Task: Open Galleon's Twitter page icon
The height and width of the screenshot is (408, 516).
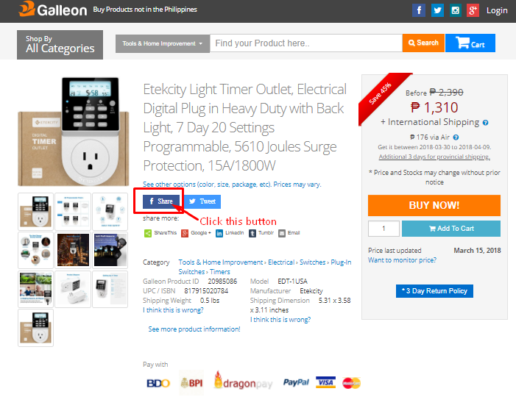Action: click(437, 10)
